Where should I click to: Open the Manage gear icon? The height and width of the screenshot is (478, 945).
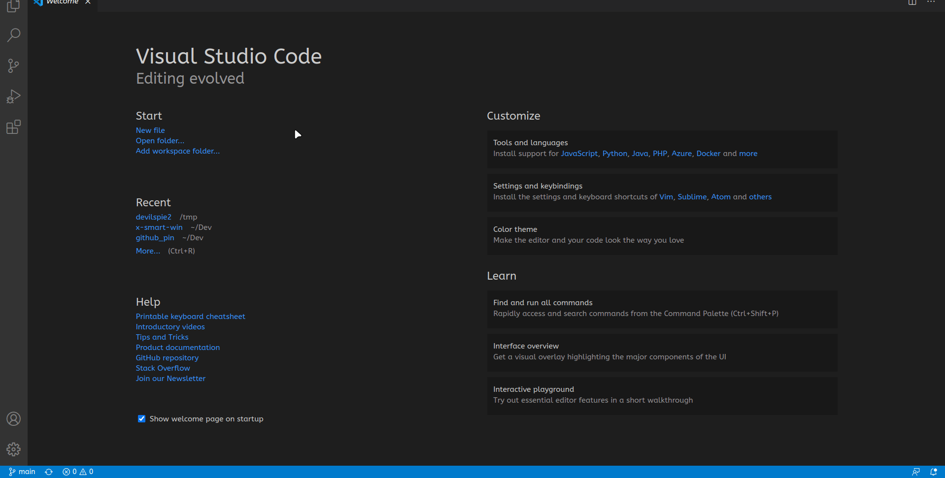pyautogui.click(x=13, y=449)
